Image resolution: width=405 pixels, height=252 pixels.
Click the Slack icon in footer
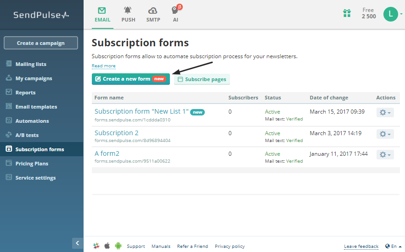(96, 246)
